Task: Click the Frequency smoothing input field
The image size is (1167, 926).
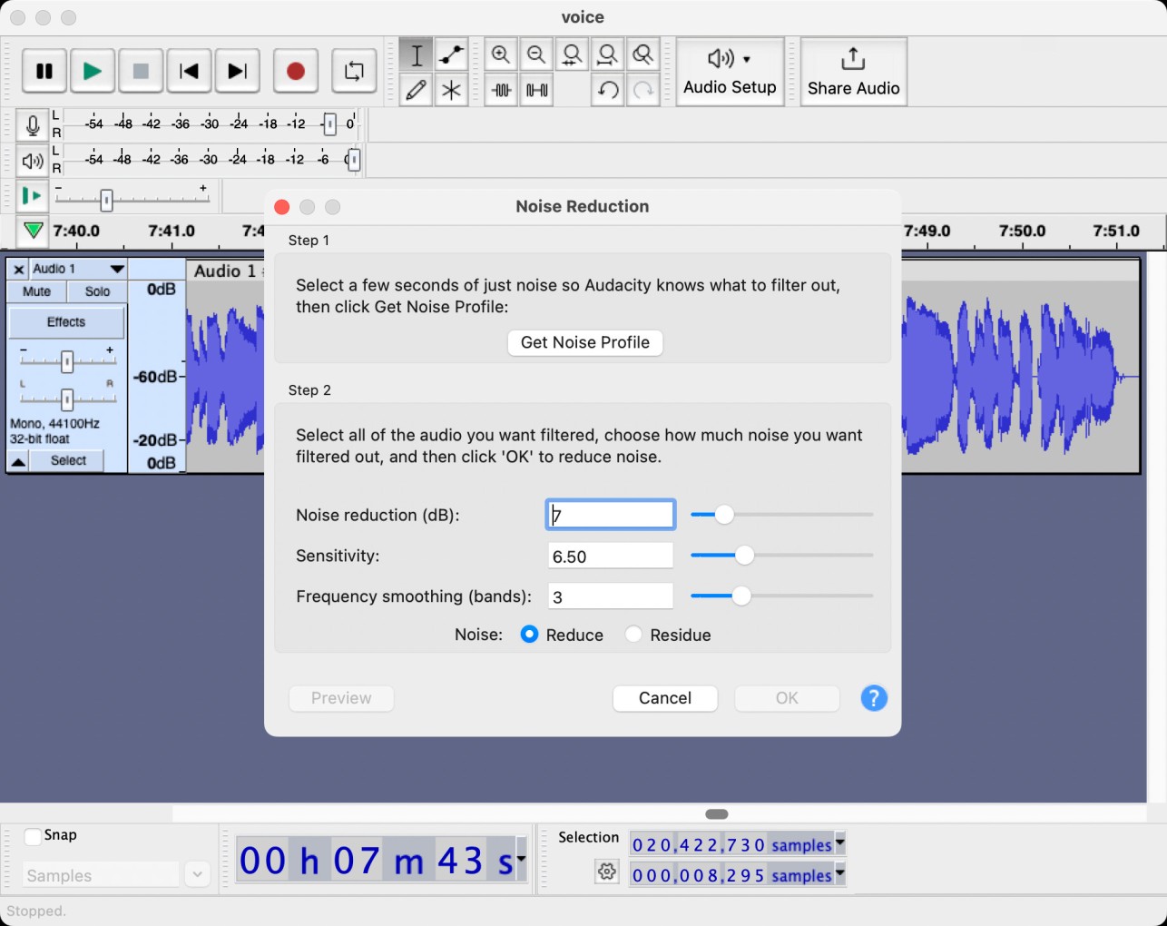Action: click(610, 596)
